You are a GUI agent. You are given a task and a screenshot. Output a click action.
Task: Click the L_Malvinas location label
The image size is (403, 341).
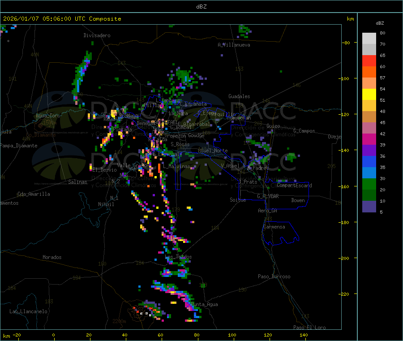[x=176, y=166]
